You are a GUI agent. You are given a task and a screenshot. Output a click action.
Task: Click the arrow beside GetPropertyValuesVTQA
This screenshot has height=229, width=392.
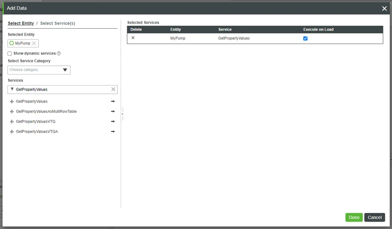click(113, 131)
